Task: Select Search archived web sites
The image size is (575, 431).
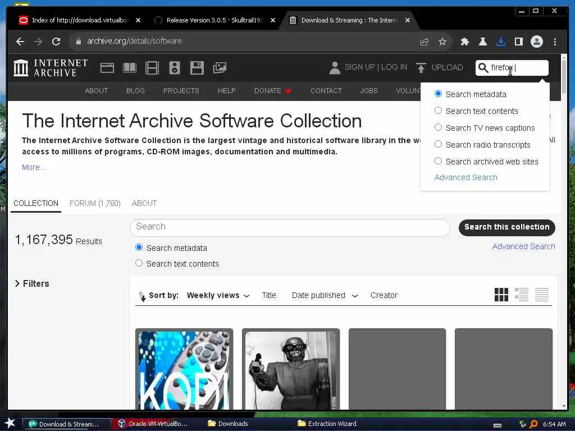Action: point(438,161)
